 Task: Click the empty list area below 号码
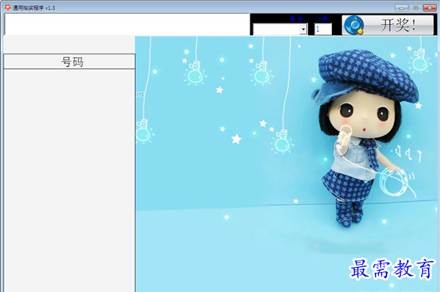click(69, 180)
